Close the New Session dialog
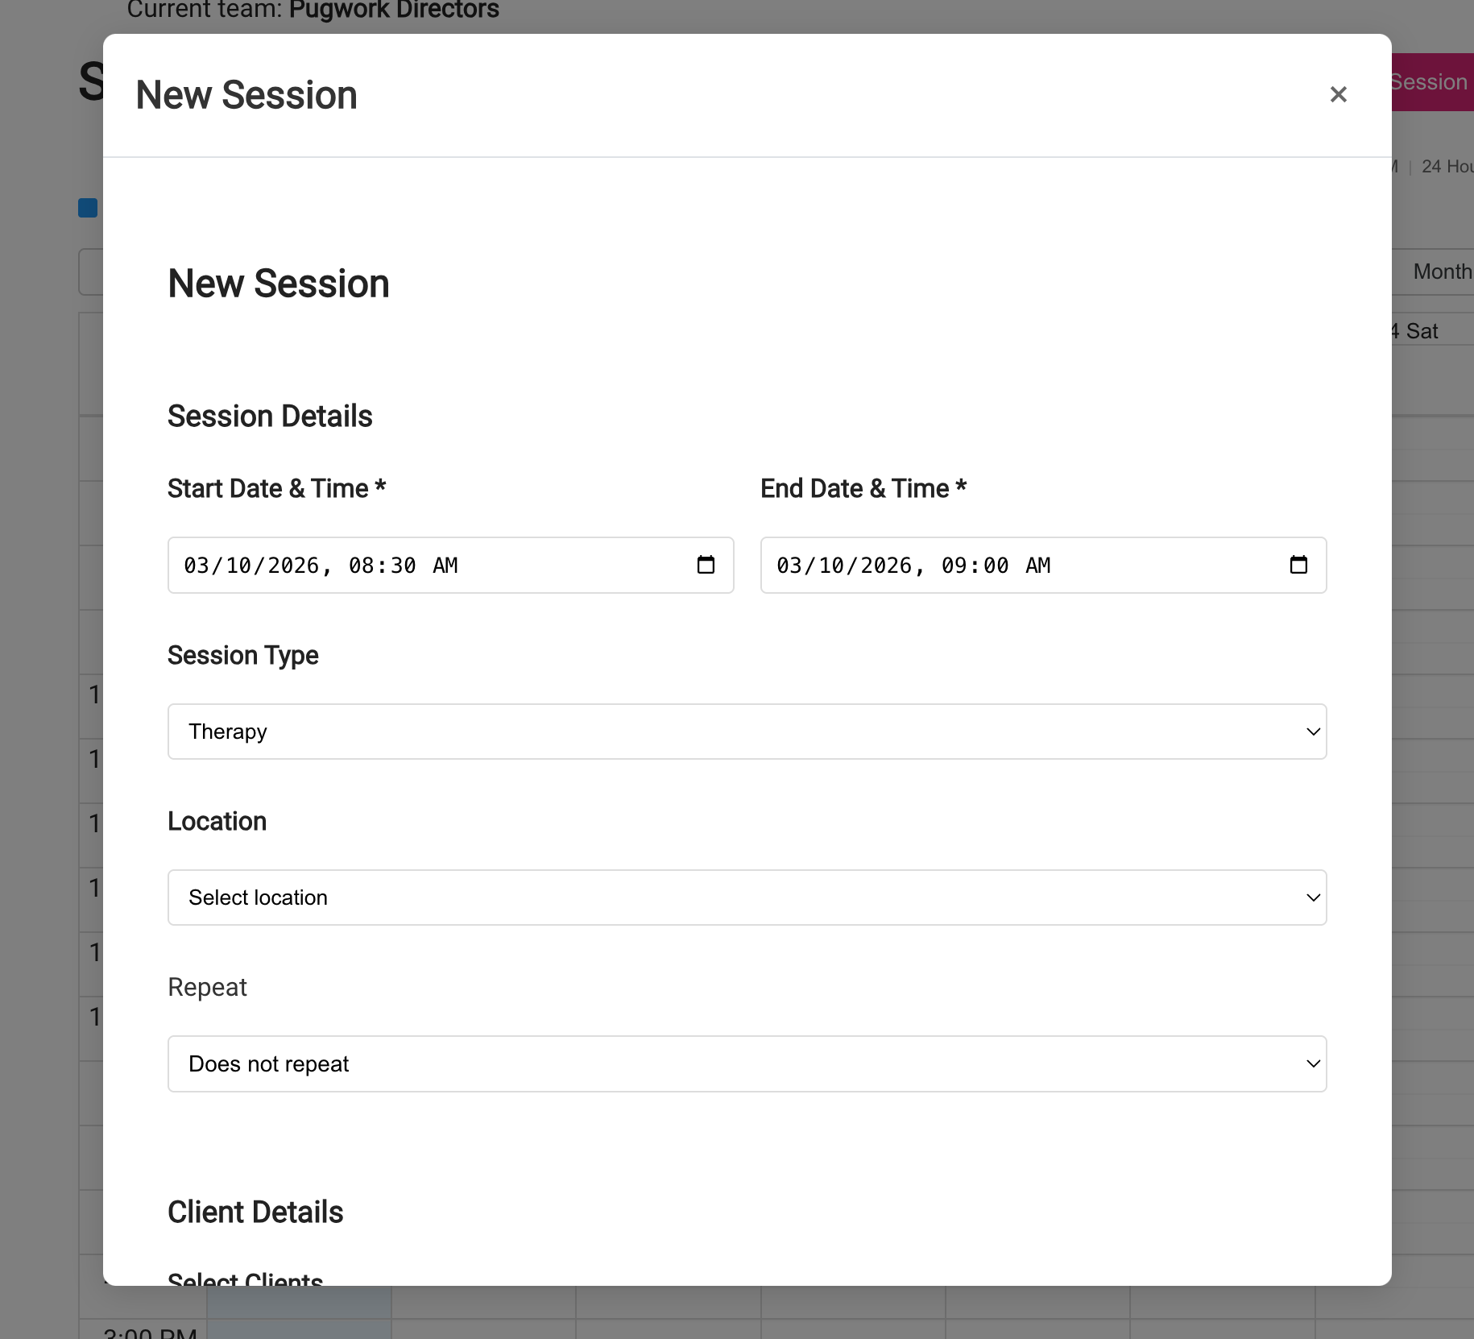 coord(1339,94)
